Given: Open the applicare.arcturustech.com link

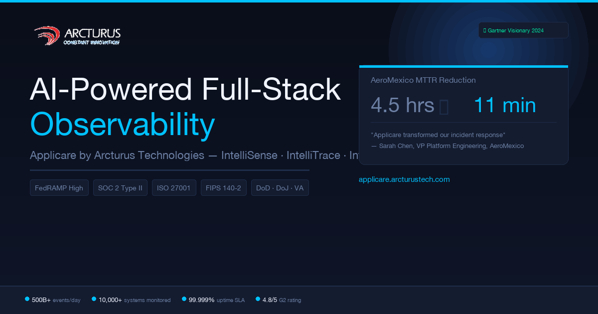Looking at the screenshot, I should pos(404,179).
